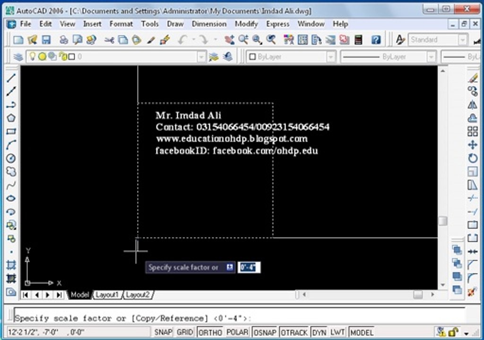Viewport: 484px width, 340px height.
Task: Toggle OSNAP in status bar
Action: [265, 332]
